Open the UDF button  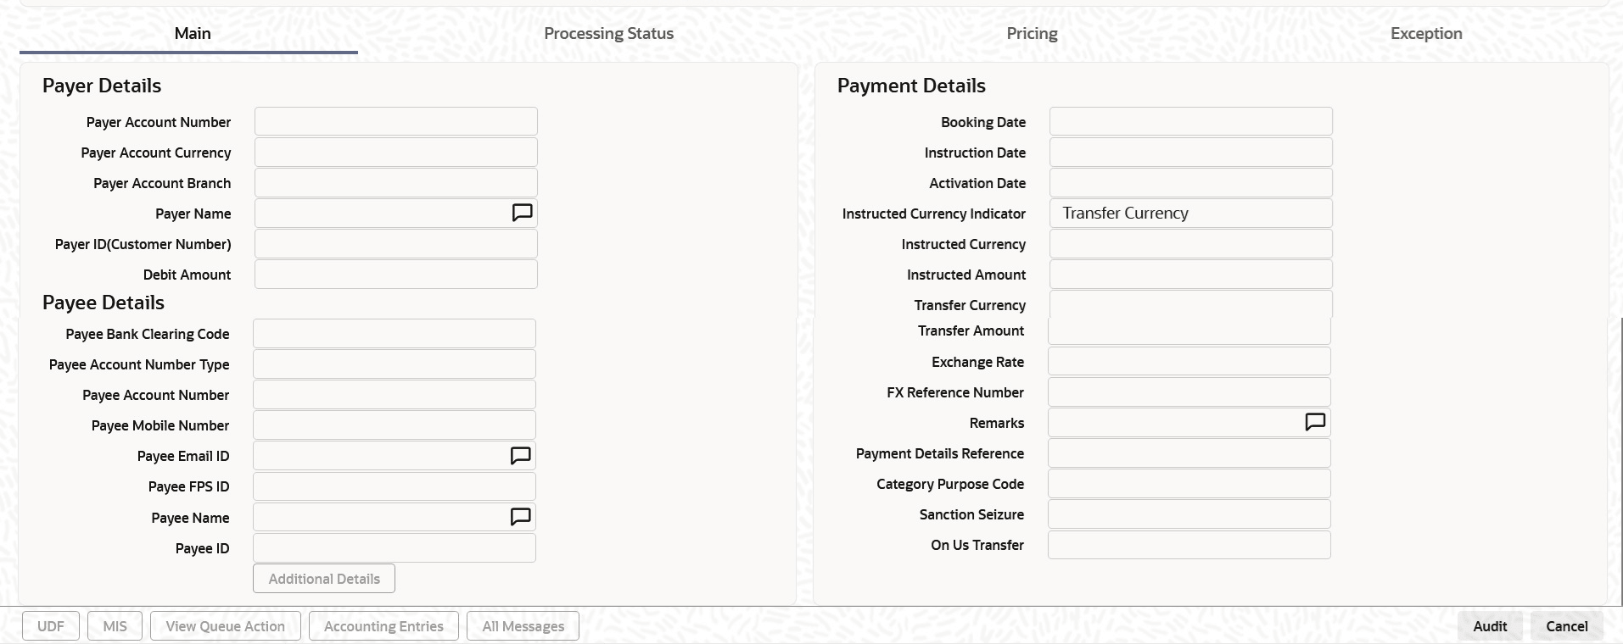click(x=51, y=626)
